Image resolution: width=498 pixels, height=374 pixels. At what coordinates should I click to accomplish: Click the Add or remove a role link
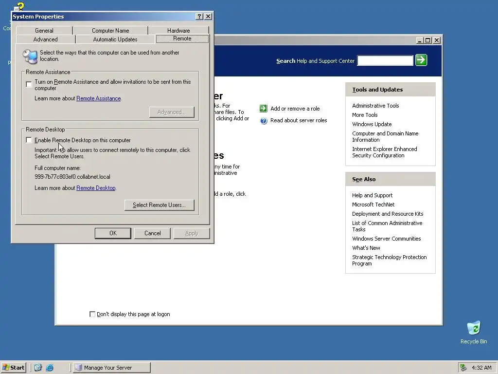(x=295, y=109)
